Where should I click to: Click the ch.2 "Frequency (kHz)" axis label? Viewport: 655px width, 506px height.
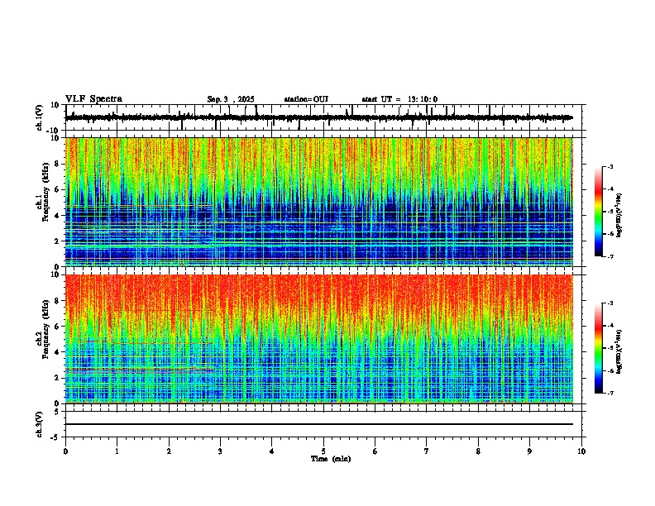(x=46, y=329)
